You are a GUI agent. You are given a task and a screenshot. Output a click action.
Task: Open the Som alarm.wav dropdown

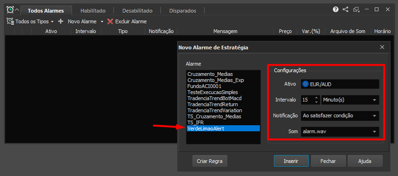340,131
